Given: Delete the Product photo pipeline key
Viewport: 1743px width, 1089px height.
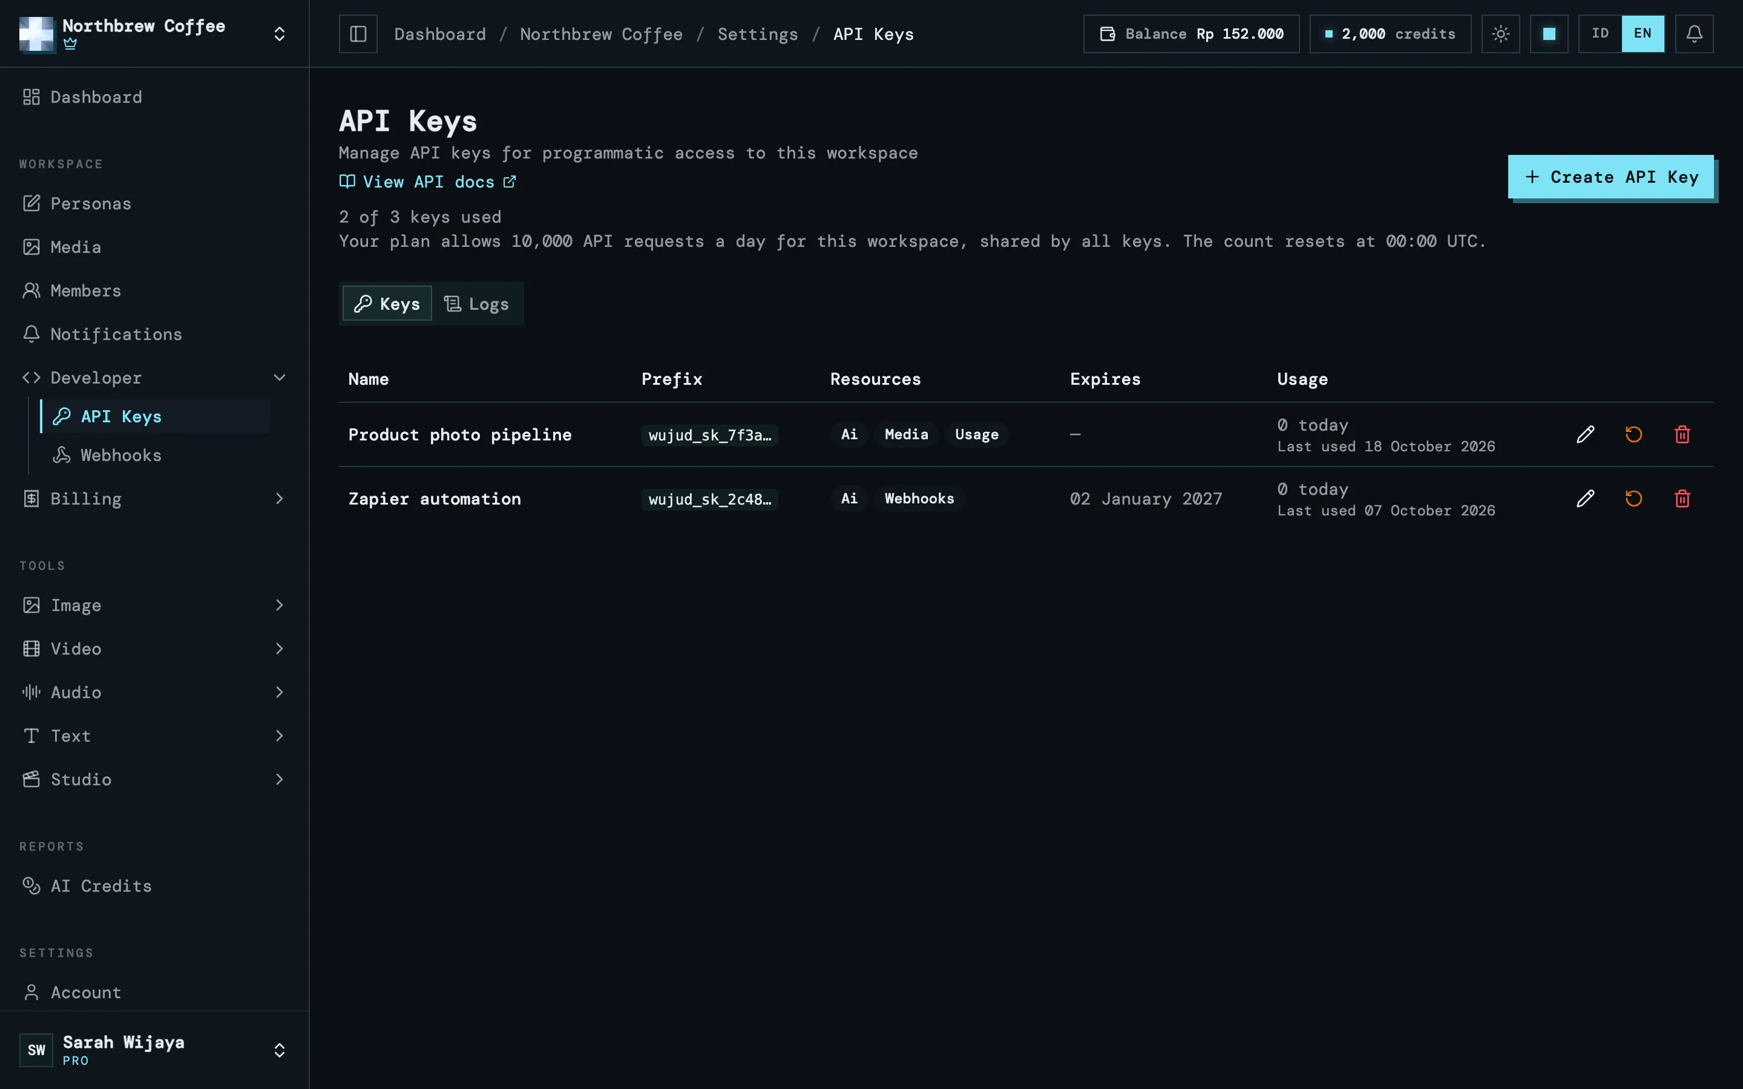Looking at the screenshot, I should pos(1682,434).
